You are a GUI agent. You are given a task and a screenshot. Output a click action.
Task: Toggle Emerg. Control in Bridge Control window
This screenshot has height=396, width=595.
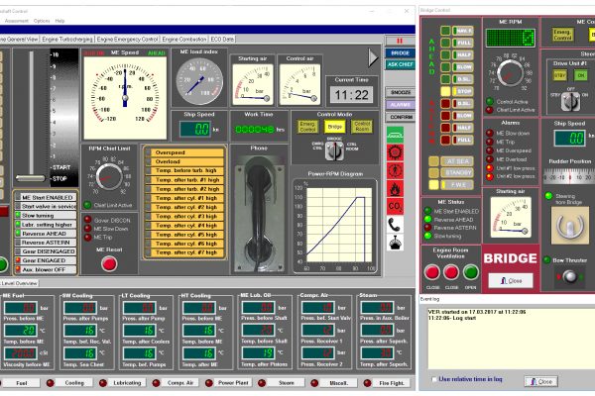pos(562,35)
